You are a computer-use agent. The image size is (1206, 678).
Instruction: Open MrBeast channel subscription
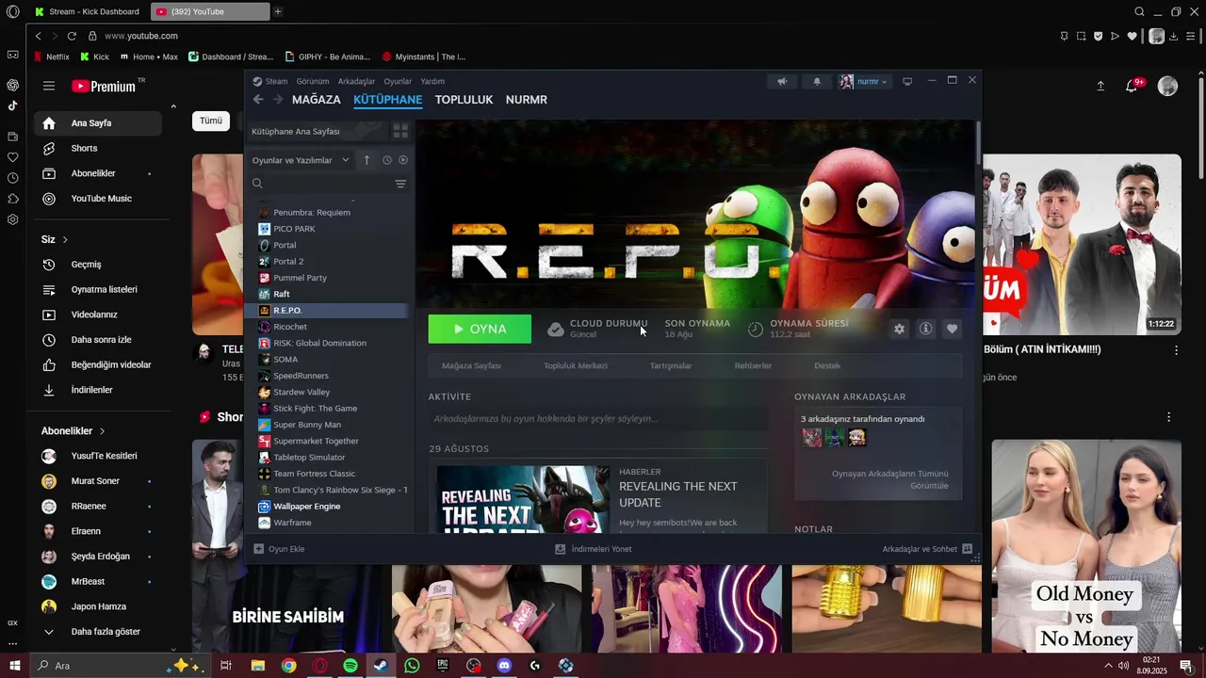click(98, 582)
